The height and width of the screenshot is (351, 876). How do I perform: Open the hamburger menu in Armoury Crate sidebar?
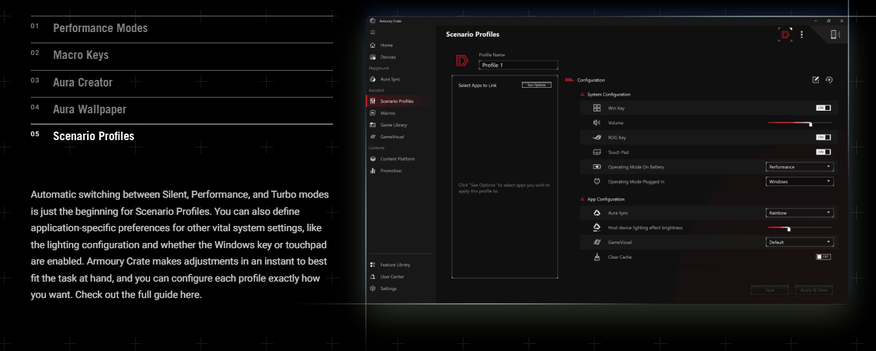373,32
